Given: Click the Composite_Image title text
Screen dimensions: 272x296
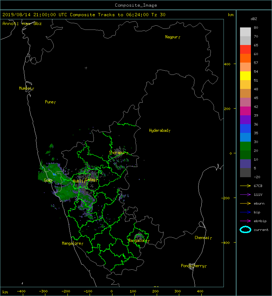Looking at the screenshot, I should (x=136, y=5).
